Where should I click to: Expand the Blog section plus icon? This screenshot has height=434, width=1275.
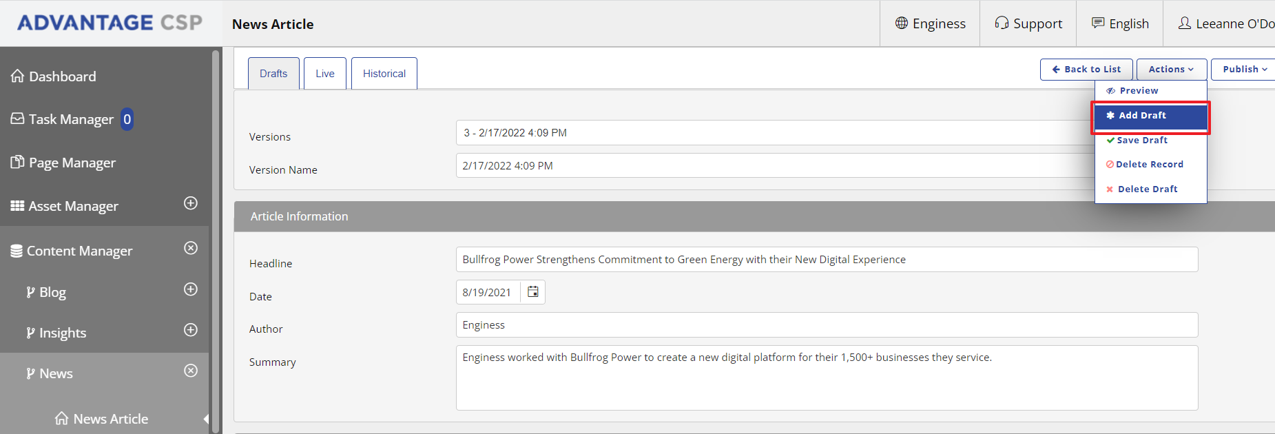click(x=191, y=289)
